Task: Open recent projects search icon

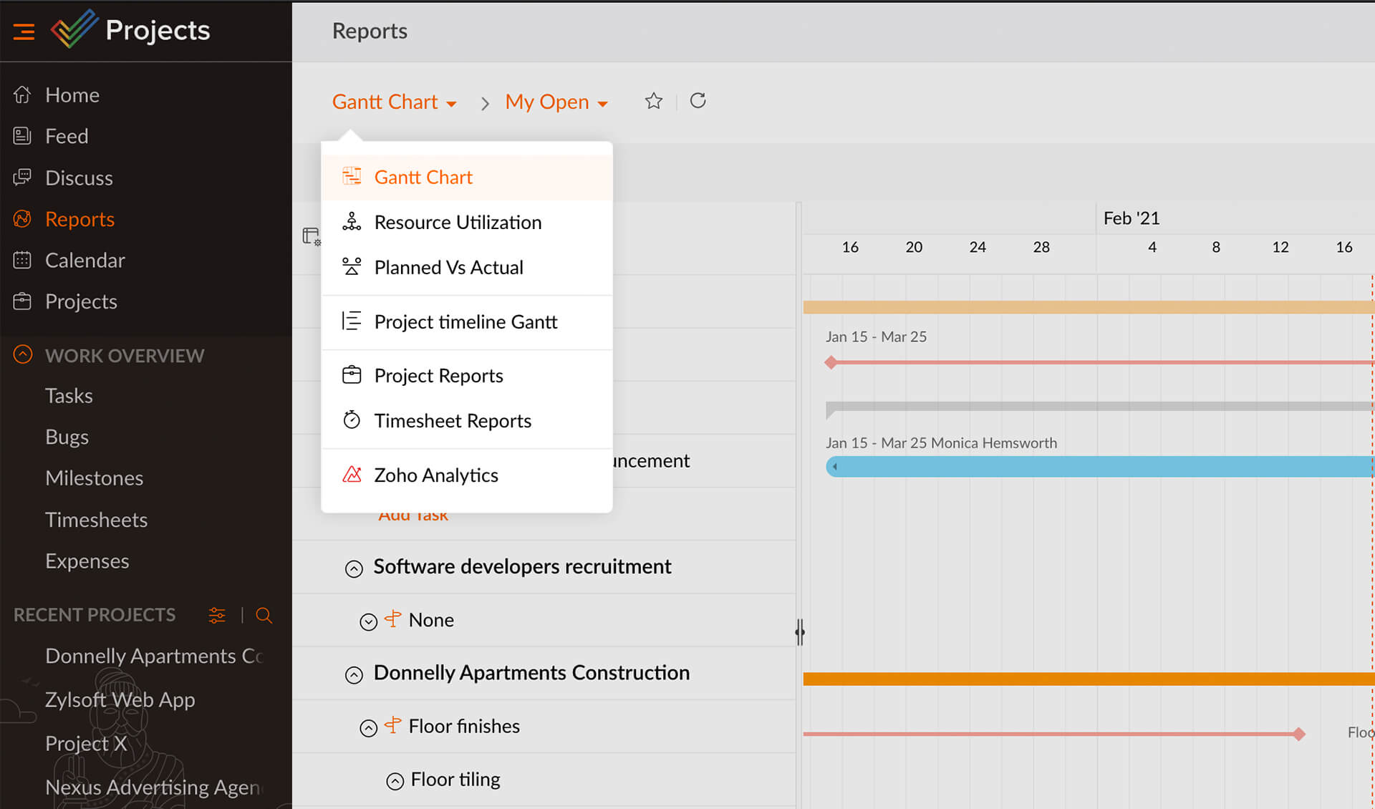Action: point(264,615)
